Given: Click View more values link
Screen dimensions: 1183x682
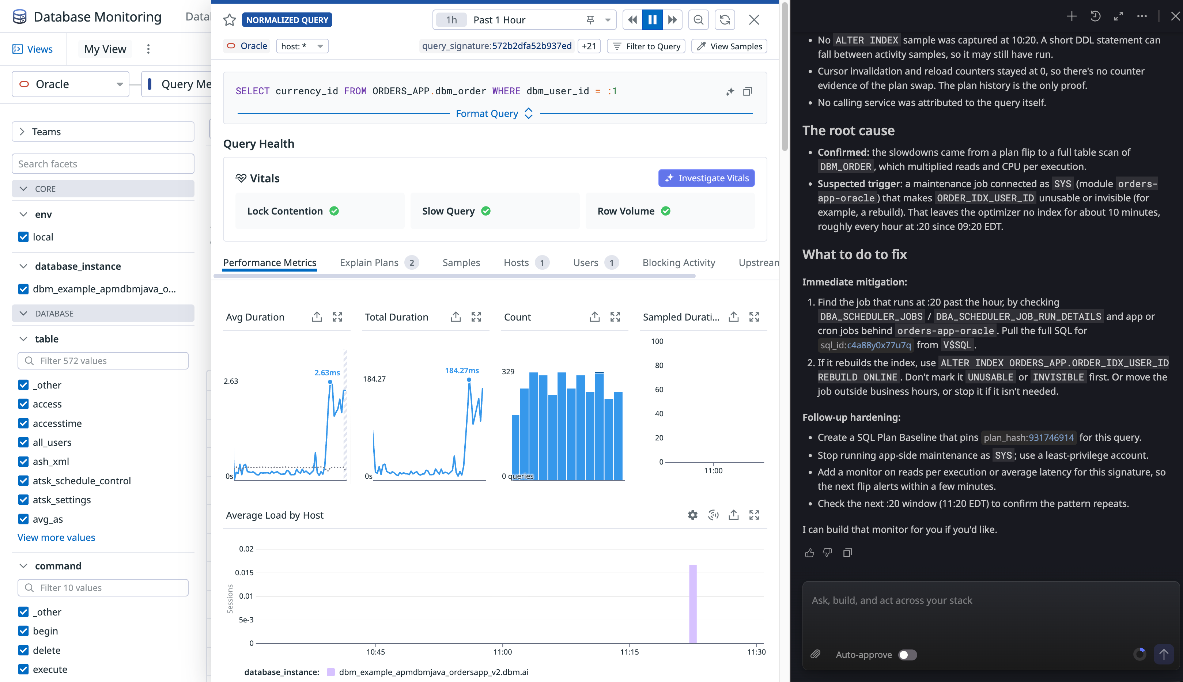Looking at the screenshot, I should click(x=56, y=537).
